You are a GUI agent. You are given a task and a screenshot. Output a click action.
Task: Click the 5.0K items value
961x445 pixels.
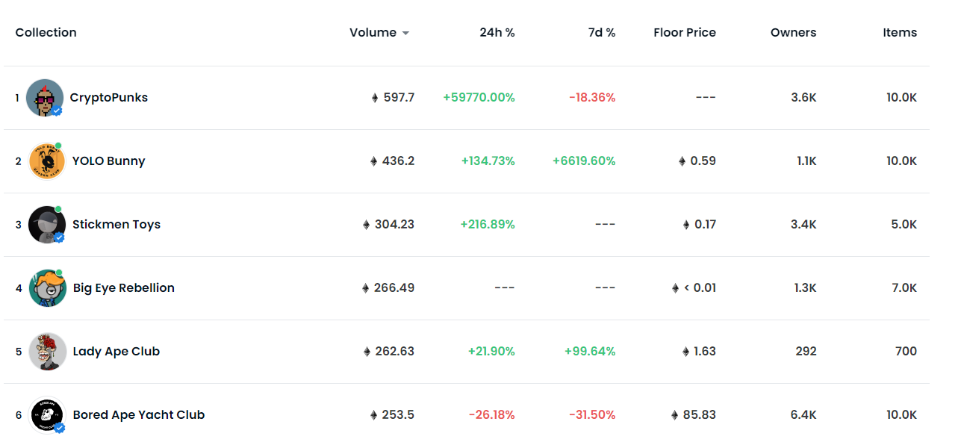pos(904,225)
